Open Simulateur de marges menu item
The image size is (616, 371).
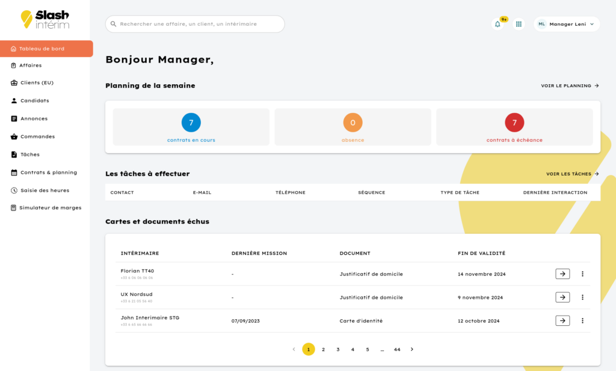pos(50,208)
